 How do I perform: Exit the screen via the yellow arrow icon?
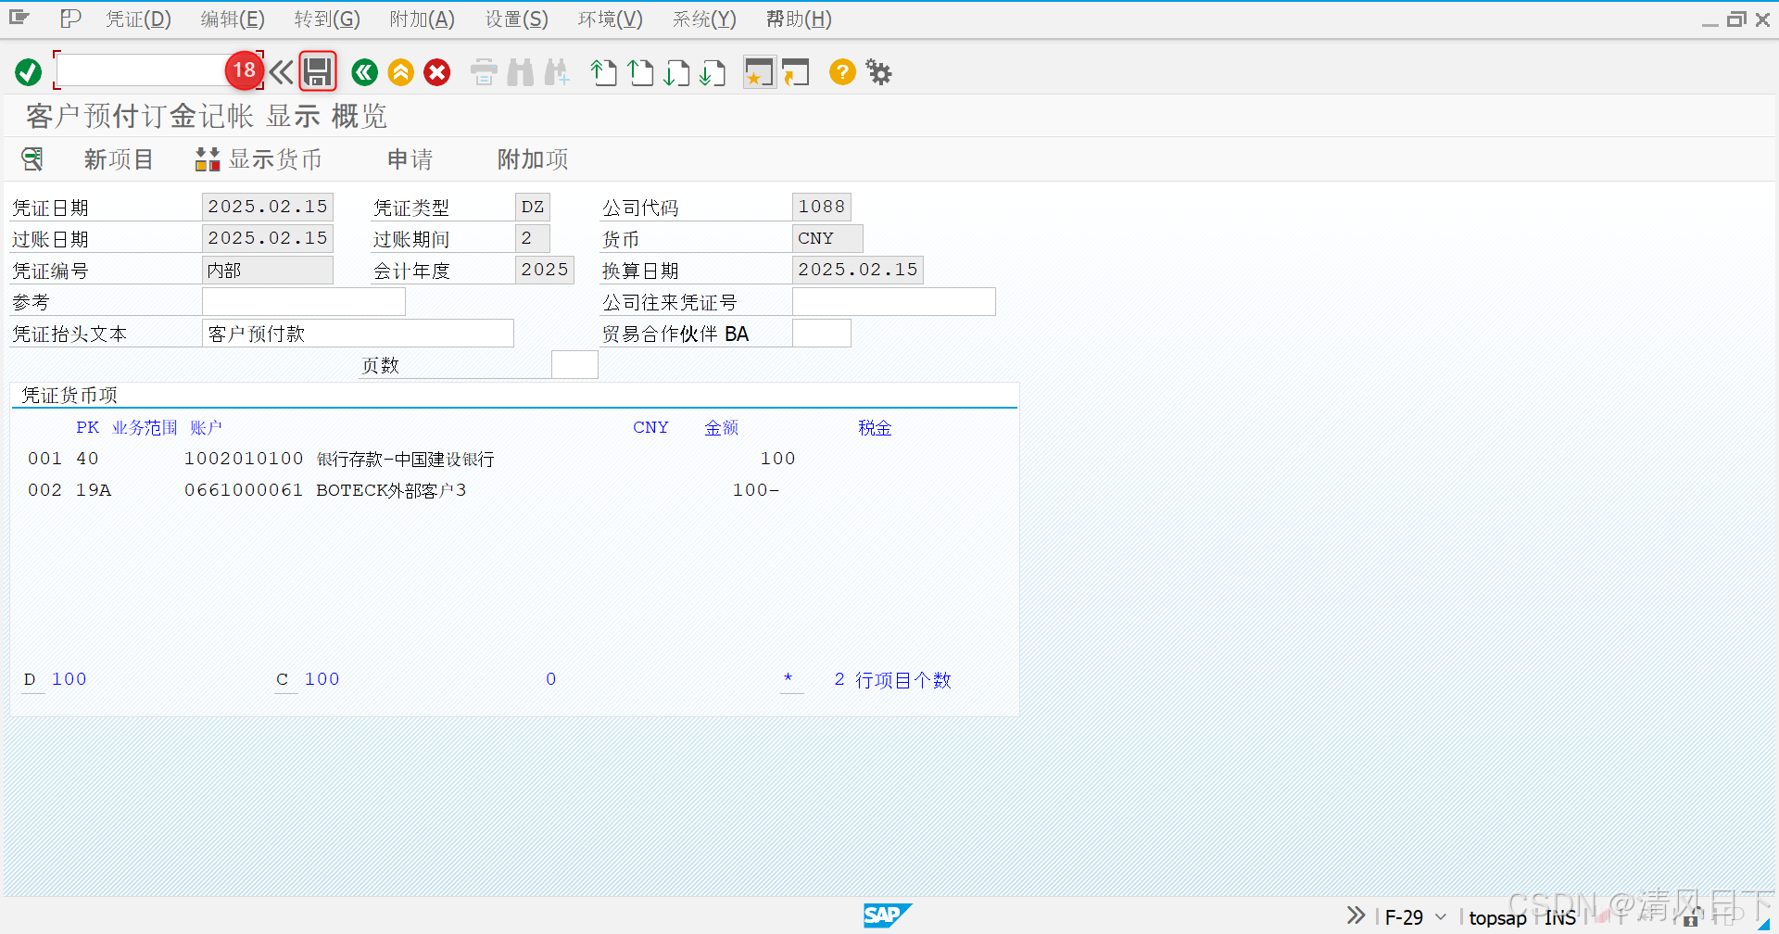click(400, 72)
